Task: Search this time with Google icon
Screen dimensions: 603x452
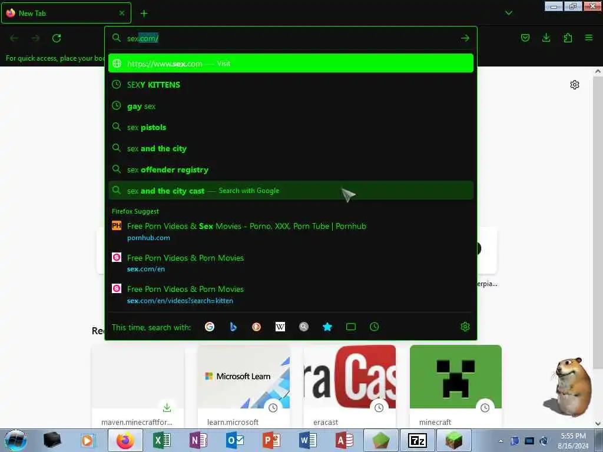Action: 210,327
